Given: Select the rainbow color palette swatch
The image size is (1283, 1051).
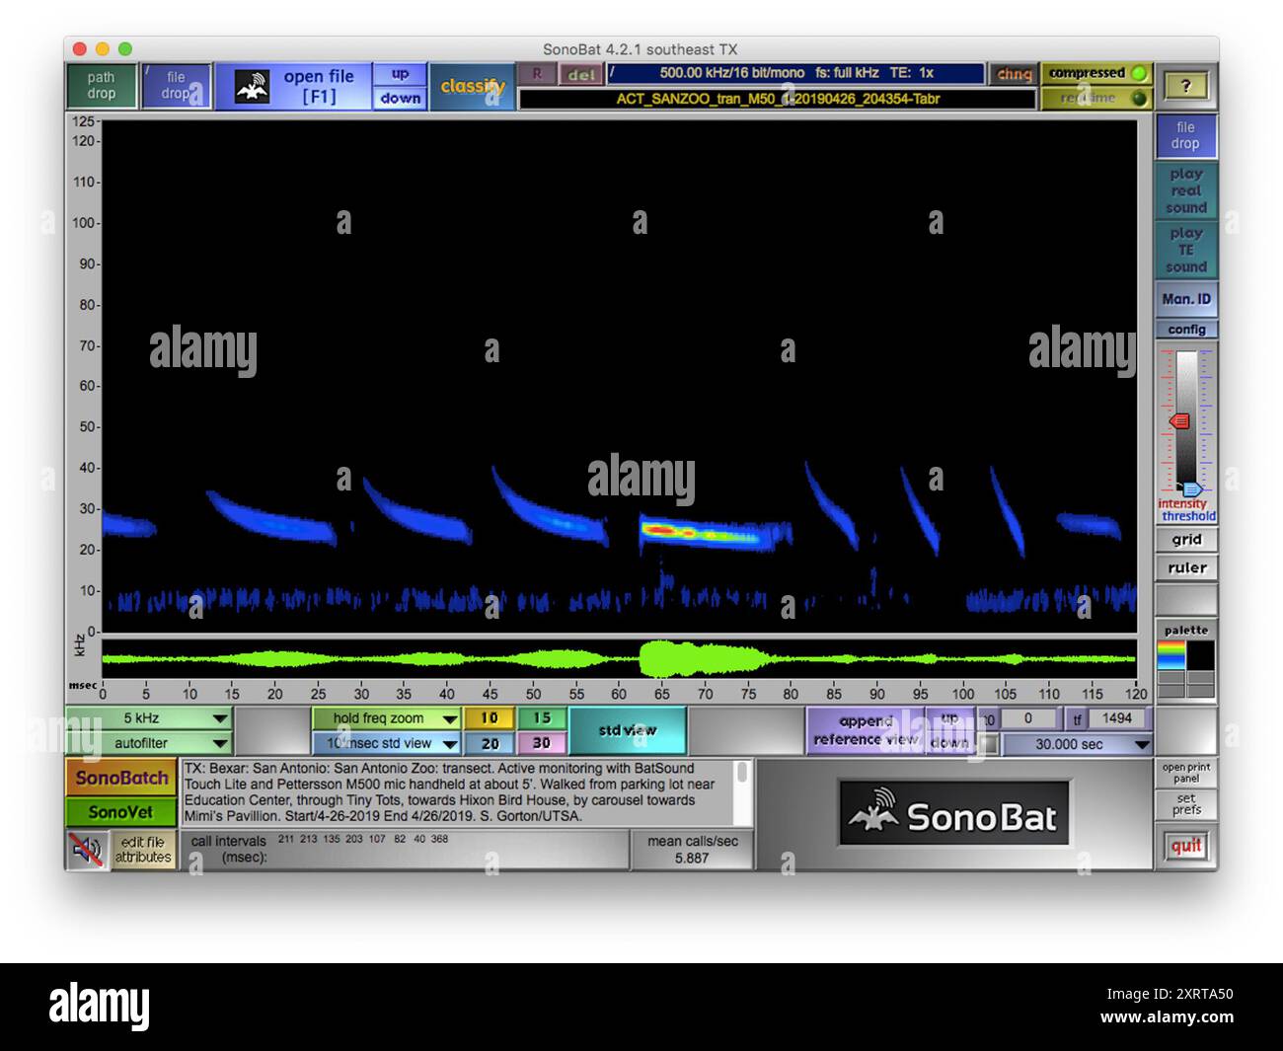Looking at the screenshot, I should [1170, 654].
